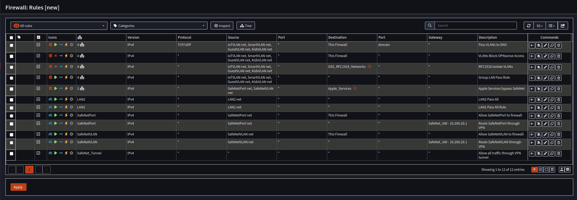
Task: Toggle the select-all rows checkbox in header
Action: [11, 38]
